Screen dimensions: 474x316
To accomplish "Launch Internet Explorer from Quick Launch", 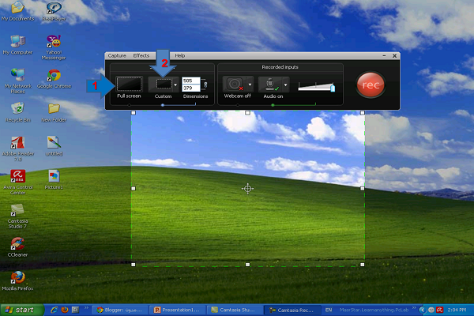I will pos(55,310).
